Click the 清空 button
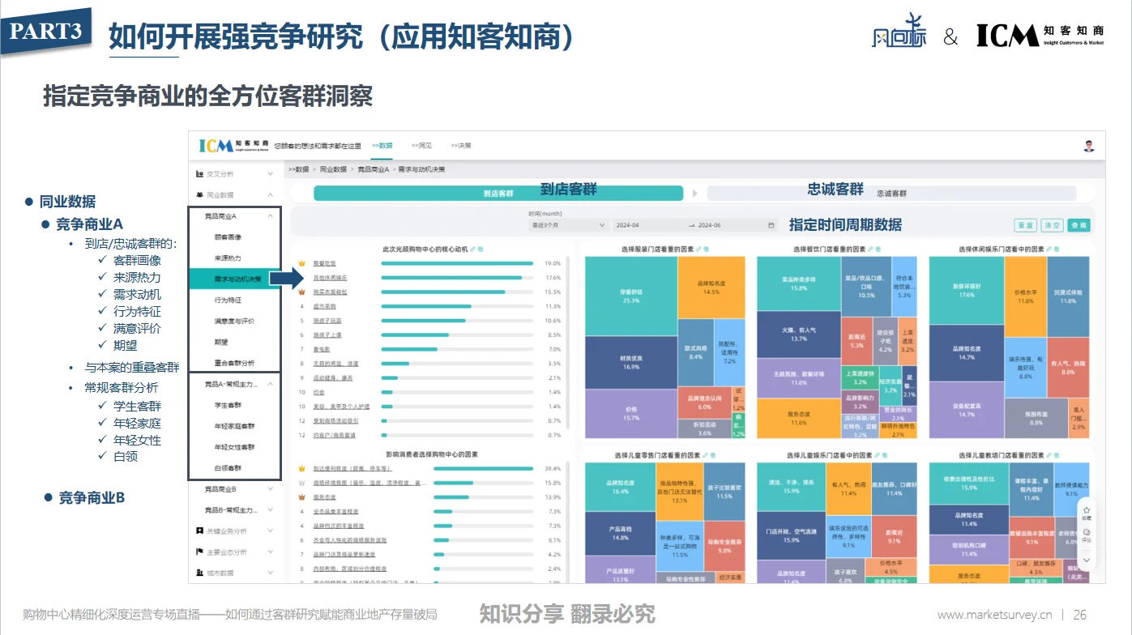The height and width of the screenshot is (635, 1132). [1052, 225]
